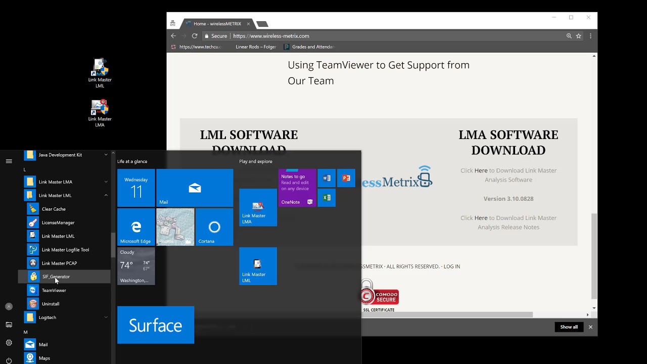The image size is (647, 364).
Task: Click the Start menu hamburger button
Action: point(9,161)
